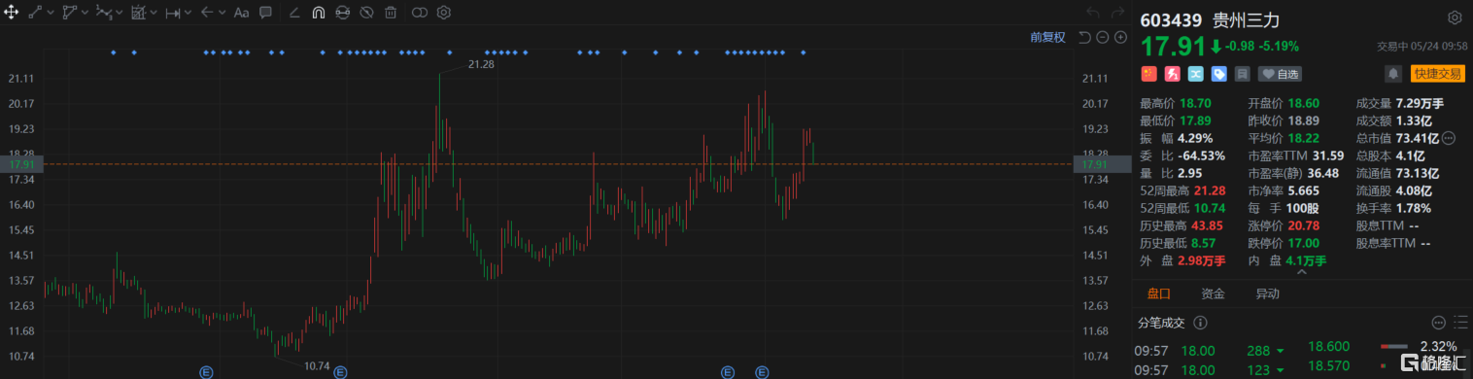Toggle 自选 watchlist heart button
The height and width of the screenshot is (379, 1473).
[1279, 74]
